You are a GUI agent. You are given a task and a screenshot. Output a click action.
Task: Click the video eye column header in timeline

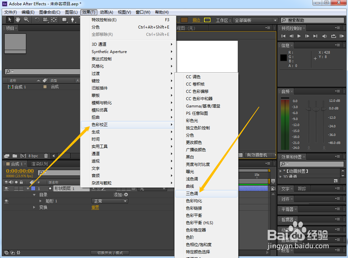click(6, 182)
